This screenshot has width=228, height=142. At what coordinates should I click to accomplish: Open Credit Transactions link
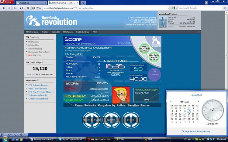point(38,99)
